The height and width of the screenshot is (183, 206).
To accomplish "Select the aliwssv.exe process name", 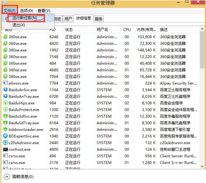I will click(x=19, y=83).
